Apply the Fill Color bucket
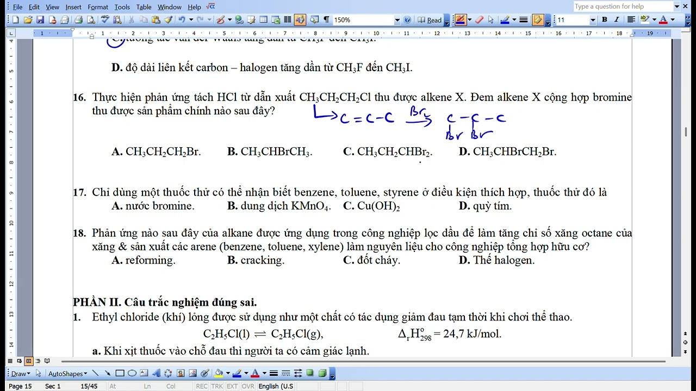The height and width of the screenshot is (391, 696). 219,374
